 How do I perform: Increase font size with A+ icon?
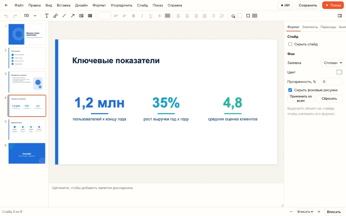click(116, 15)
